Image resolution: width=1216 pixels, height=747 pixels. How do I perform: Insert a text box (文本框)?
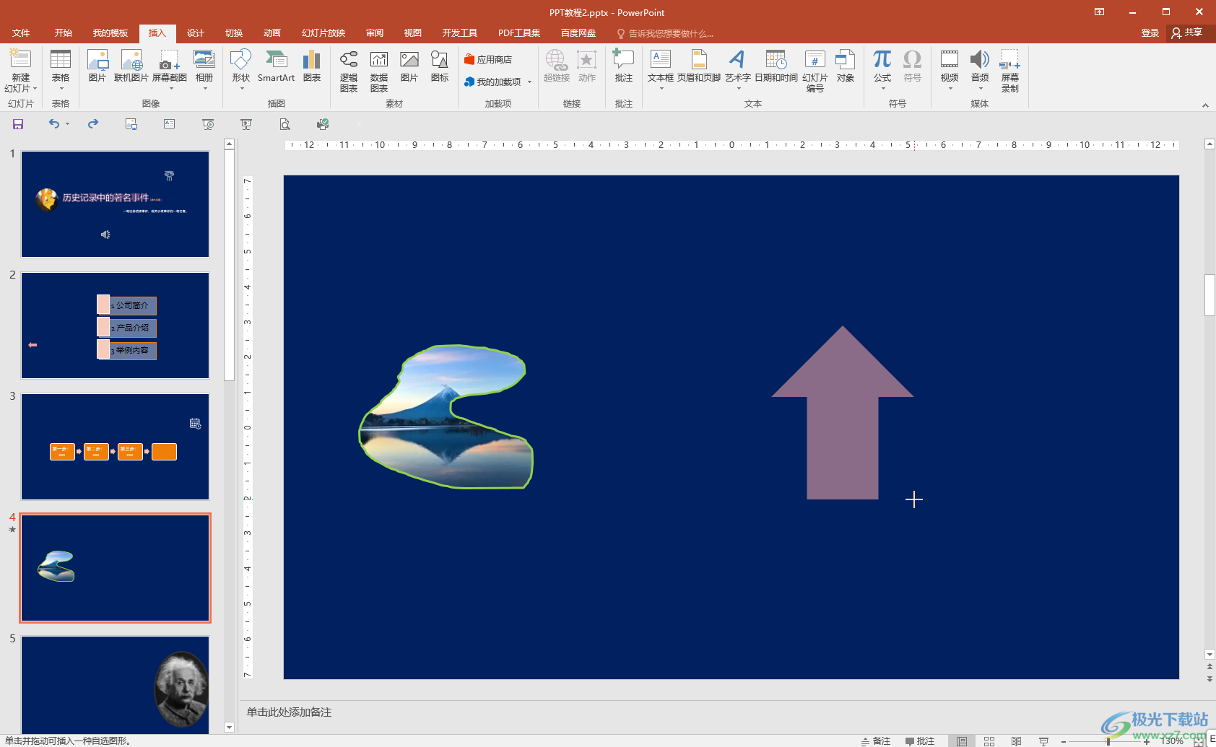coord(661,66)
